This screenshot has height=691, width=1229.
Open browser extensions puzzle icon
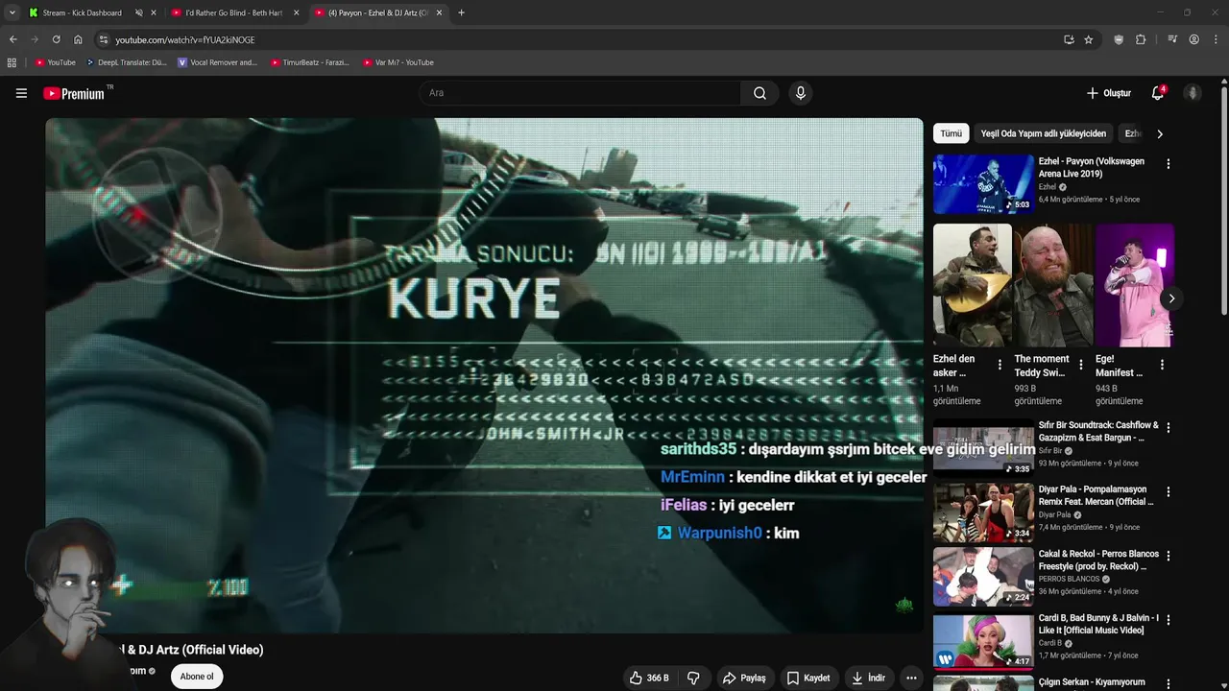coord(1141,39)
